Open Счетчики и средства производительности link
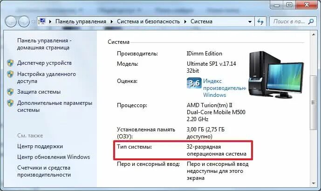 pyautogui.click(x=44, y=171)
